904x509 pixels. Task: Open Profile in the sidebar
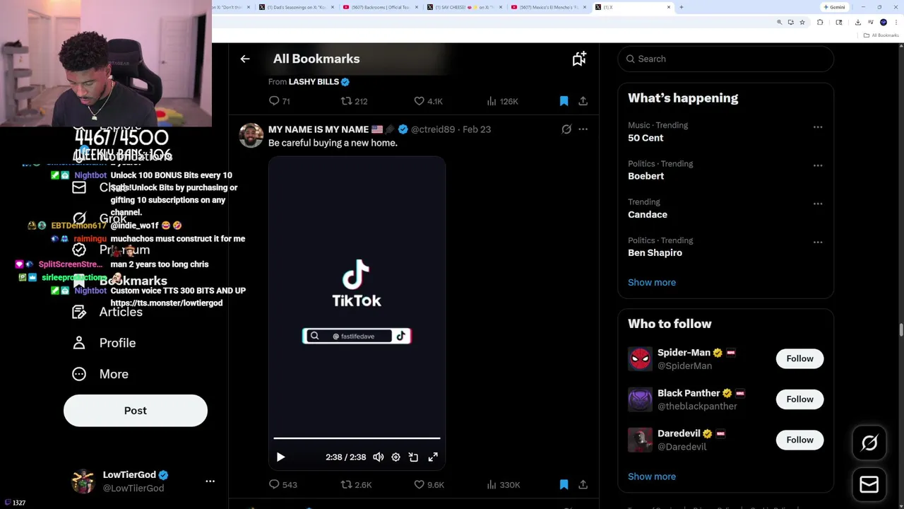(x=104, y=343)
